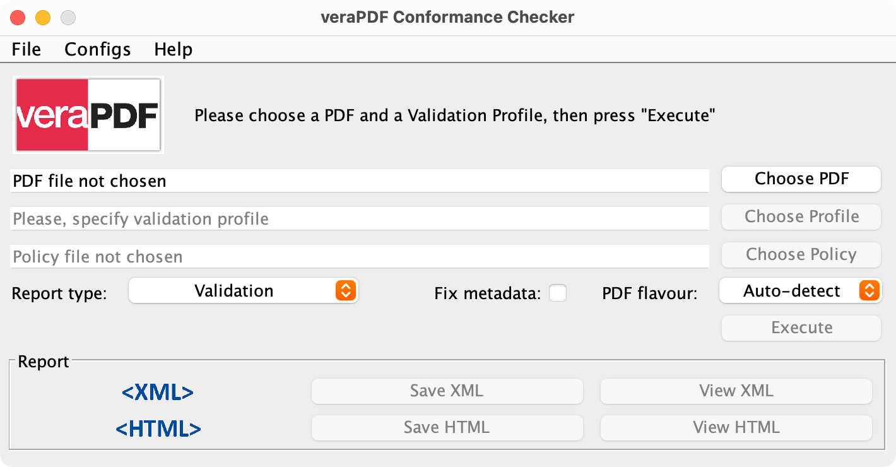Open the Configs menu
This screenshot has width=896, height=467.
tap(98, 49)
